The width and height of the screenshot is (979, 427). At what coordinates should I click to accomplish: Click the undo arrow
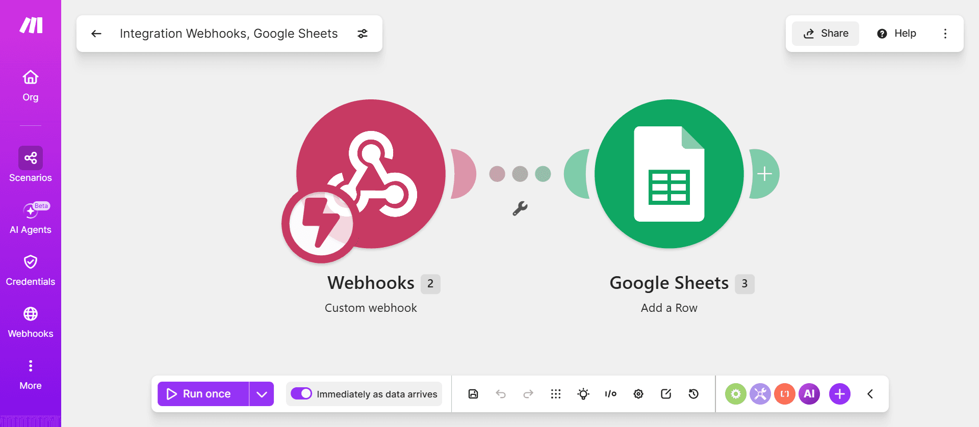click(x=501, y=394)
